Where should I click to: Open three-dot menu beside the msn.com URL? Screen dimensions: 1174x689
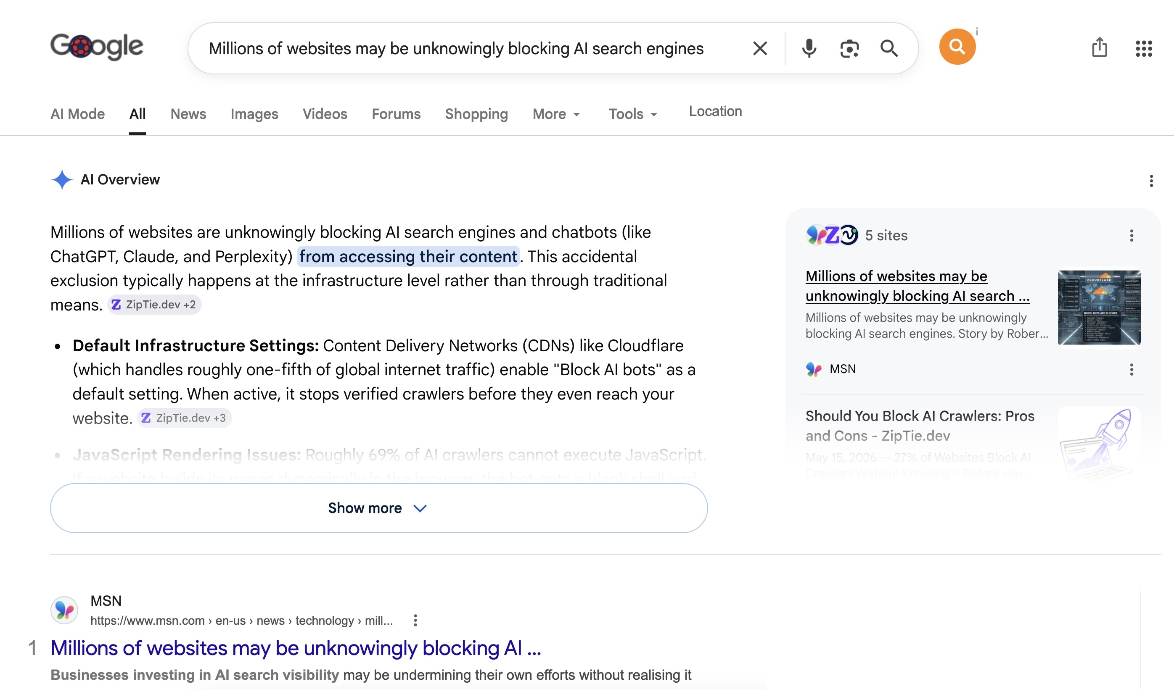415,620
